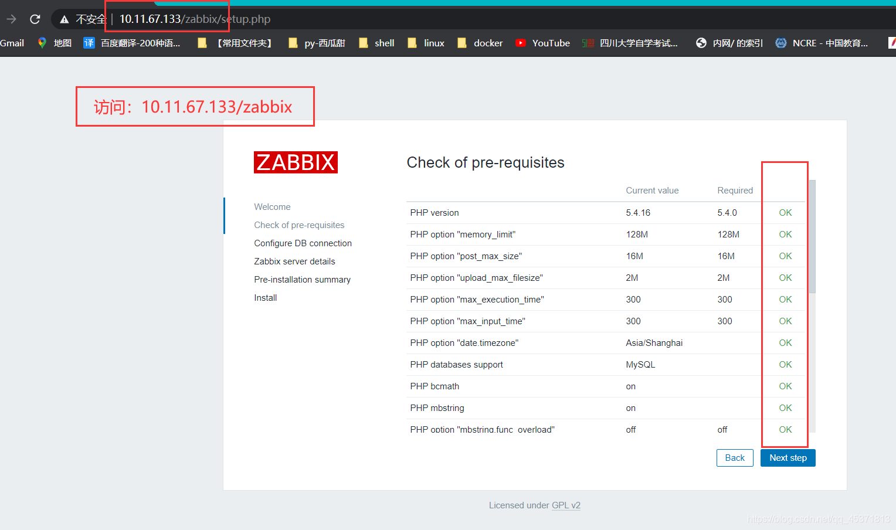Open the py-西瓜甜 bookmark folder
896x530 pixels.
[317, 43]
